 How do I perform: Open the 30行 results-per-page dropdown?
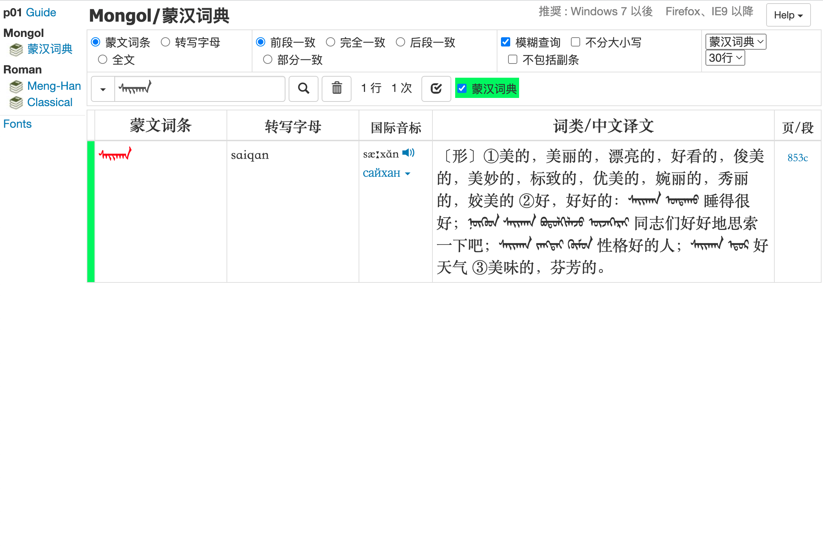(725, 57)
